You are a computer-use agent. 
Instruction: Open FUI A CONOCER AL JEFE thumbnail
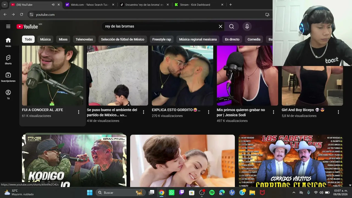point(53,76)
